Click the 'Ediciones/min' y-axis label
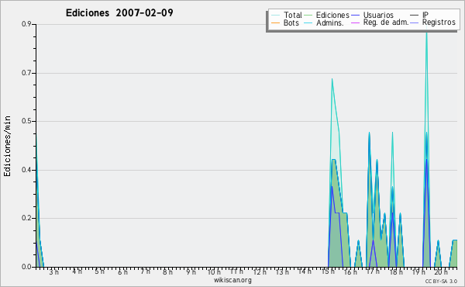Image resolution: width=465 pixels, height=287 pixels. point(7,147)
